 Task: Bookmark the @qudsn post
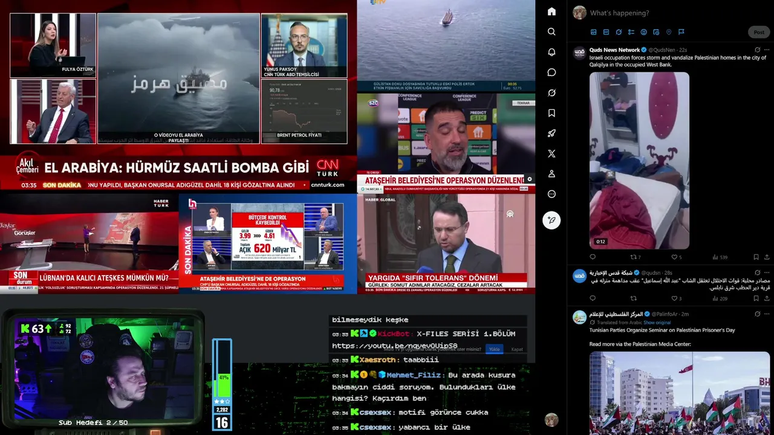coord(756,298)
